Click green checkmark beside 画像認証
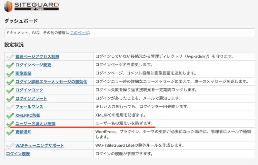This screenshot has height=165, width=258. (x=10, y=73)
